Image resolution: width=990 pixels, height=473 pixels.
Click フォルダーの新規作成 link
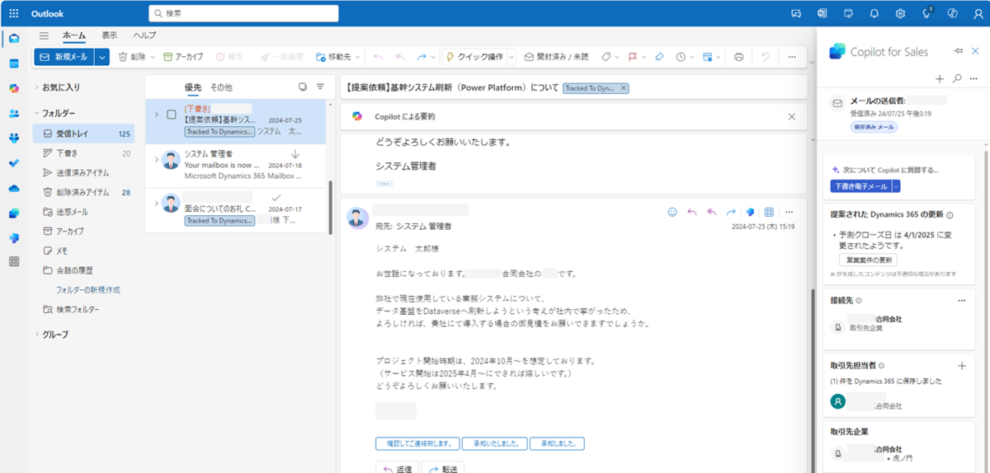pos(88,290)
